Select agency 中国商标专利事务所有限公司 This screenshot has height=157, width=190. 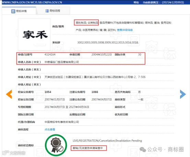(62, 122)
